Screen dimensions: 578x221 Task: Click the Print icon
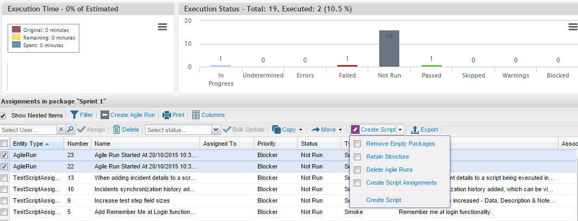pyautogui.click(x=167, y=115)
